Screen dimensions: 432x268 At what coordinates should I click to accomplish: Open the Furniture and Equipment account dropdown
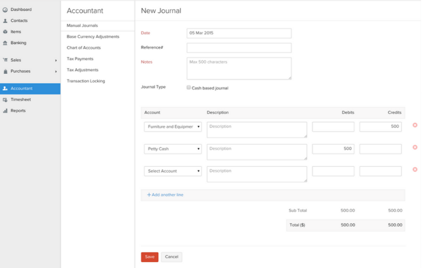click(173, 127)
